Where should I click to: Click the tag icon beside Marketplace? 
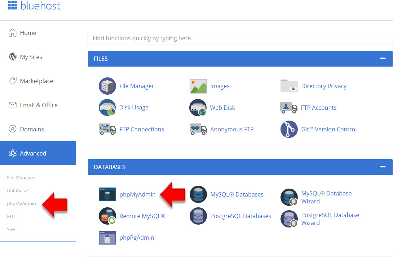[x=13, y=81]
